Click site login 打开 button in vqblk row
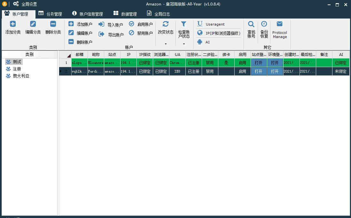Screen dimensions: 351x218 [259, 71]
